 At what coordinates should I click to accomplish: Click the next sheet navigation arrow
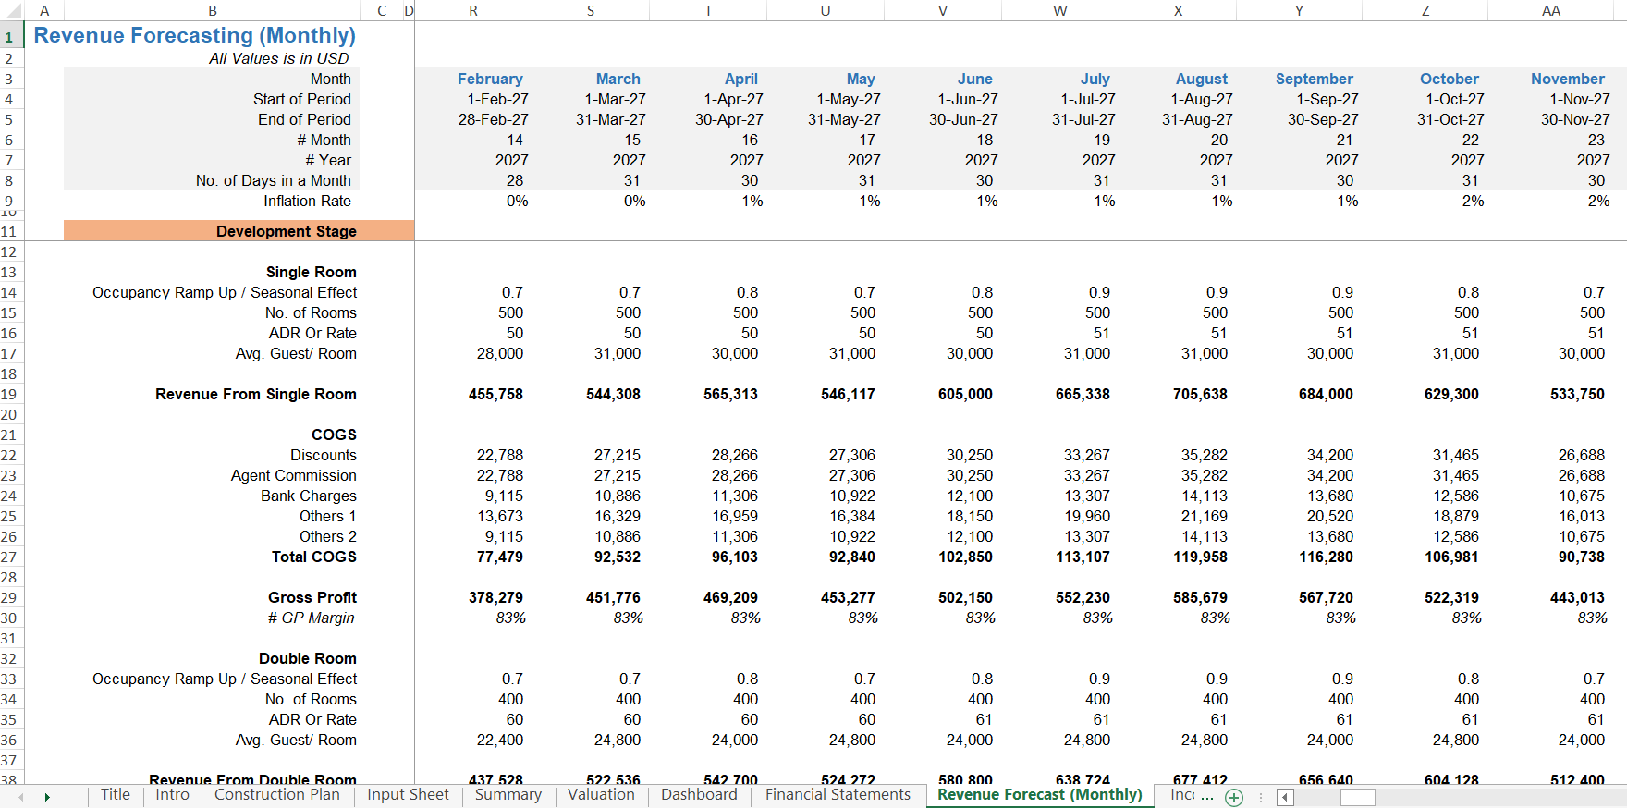(x=47, y=797)
